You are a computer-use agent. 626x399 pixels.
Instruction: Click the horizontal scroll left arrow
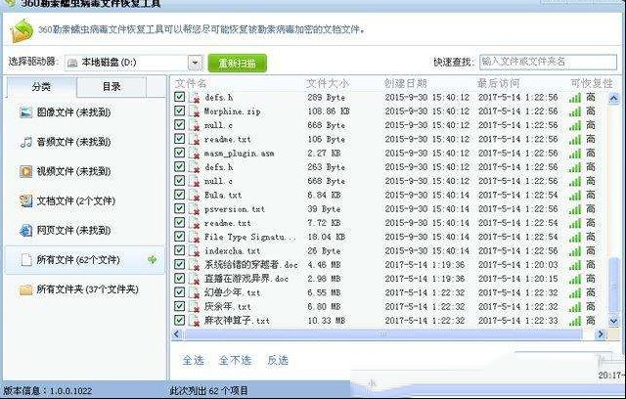pyautogui.click(x=177, y=334)
